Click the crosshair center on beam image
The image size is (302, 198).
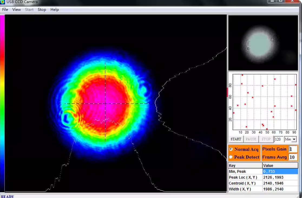tap(105, 104)
